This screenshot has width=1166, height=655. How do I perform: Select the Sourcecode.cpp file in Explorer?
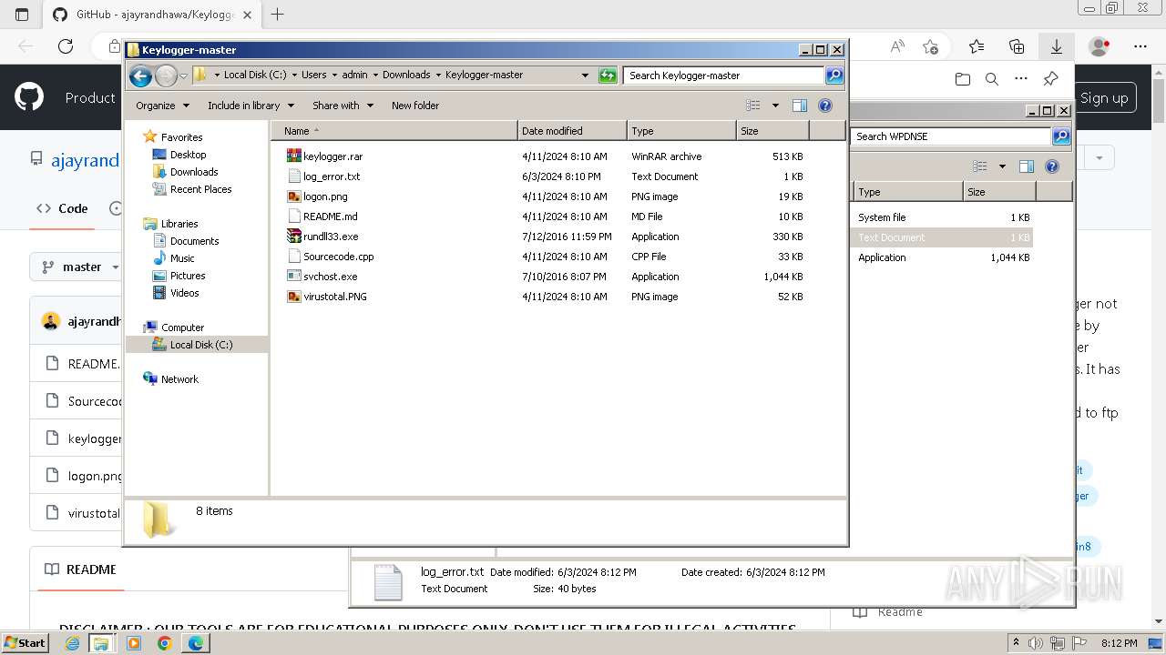tap(338, 257)
